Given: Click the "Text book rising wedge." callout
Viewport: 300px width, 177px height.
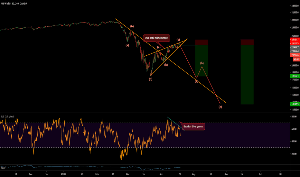Looking at the screenshot, I should point(156,38).
